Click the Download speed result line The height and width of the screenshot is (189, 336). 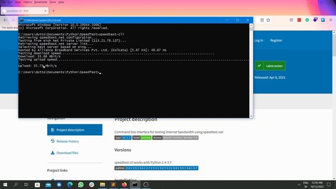39,56
